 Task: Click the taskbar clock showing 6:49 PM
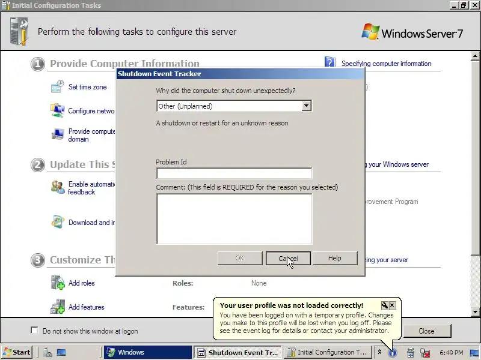point(452,353)
